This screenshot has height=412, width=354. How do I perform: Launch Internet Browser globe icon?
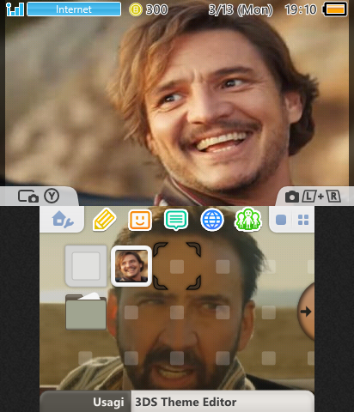tap(212, 220)
